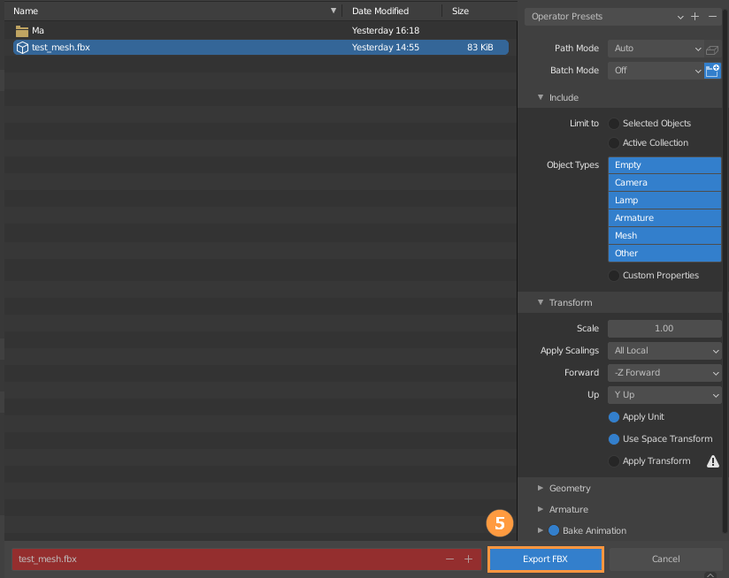Sort files by Date Modified column
The image size is (729, 578).
[x=380, y=11]
